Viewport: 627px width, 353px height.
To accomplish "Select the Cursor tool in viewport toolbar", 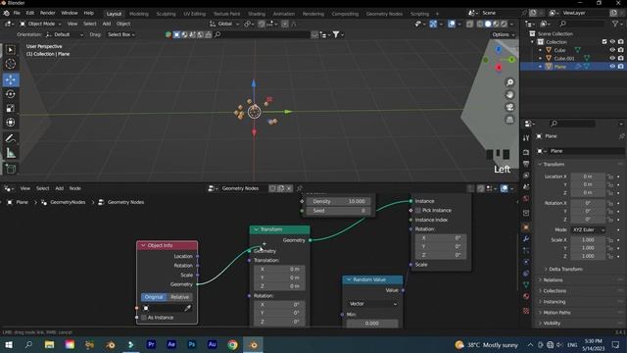I will point(11,64).
